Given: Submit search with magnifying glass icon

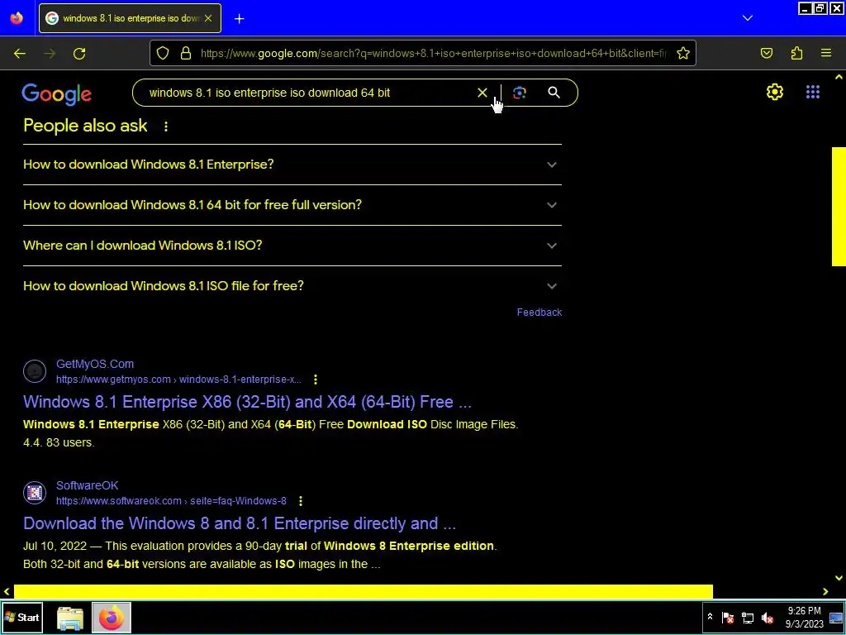Looking at the screenshot, I should [554, 93].
